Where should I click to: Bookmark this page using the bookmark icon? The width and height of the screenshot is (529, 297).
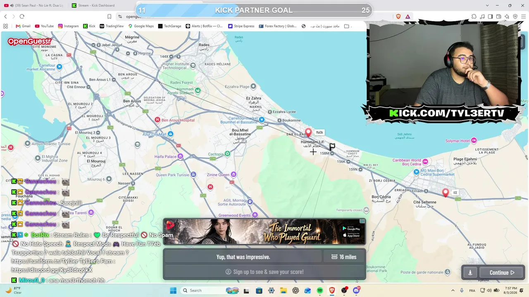point(109,16)
